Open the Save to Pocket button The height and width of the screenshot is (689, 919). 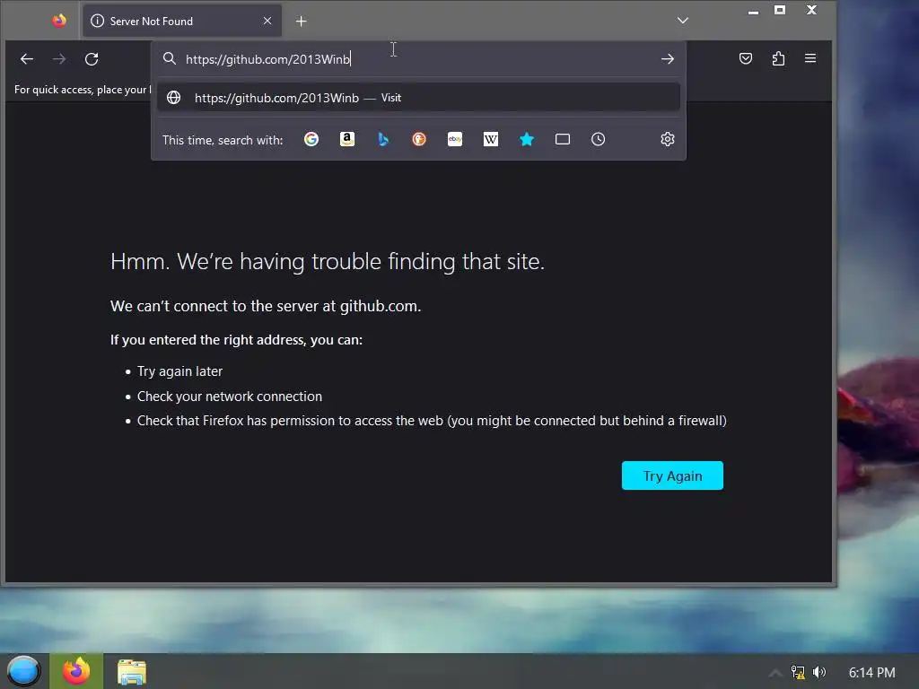[746, 58]
